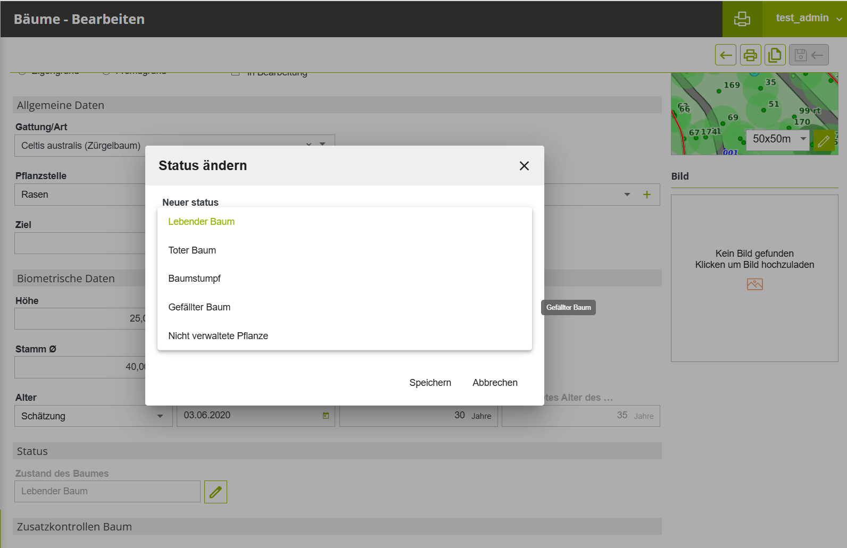
Task: Pick Gefällter Baum in the dropdown list
Action: (x=199, y=307)
